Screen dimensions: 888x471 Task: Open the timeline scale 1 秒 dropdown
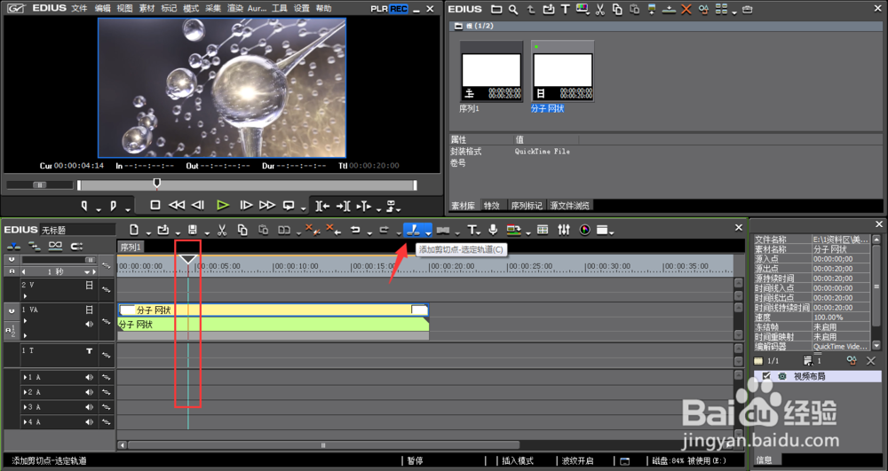[87, 272]
